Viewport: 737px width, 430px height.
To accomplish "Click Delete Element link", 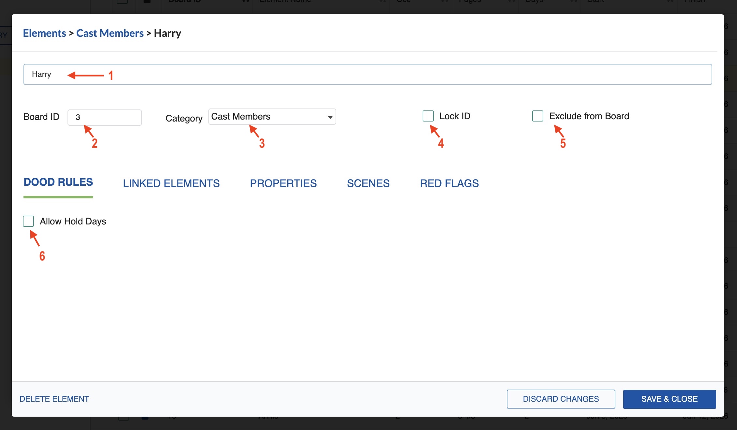I will pyautogui.click(x=54, y=399).
